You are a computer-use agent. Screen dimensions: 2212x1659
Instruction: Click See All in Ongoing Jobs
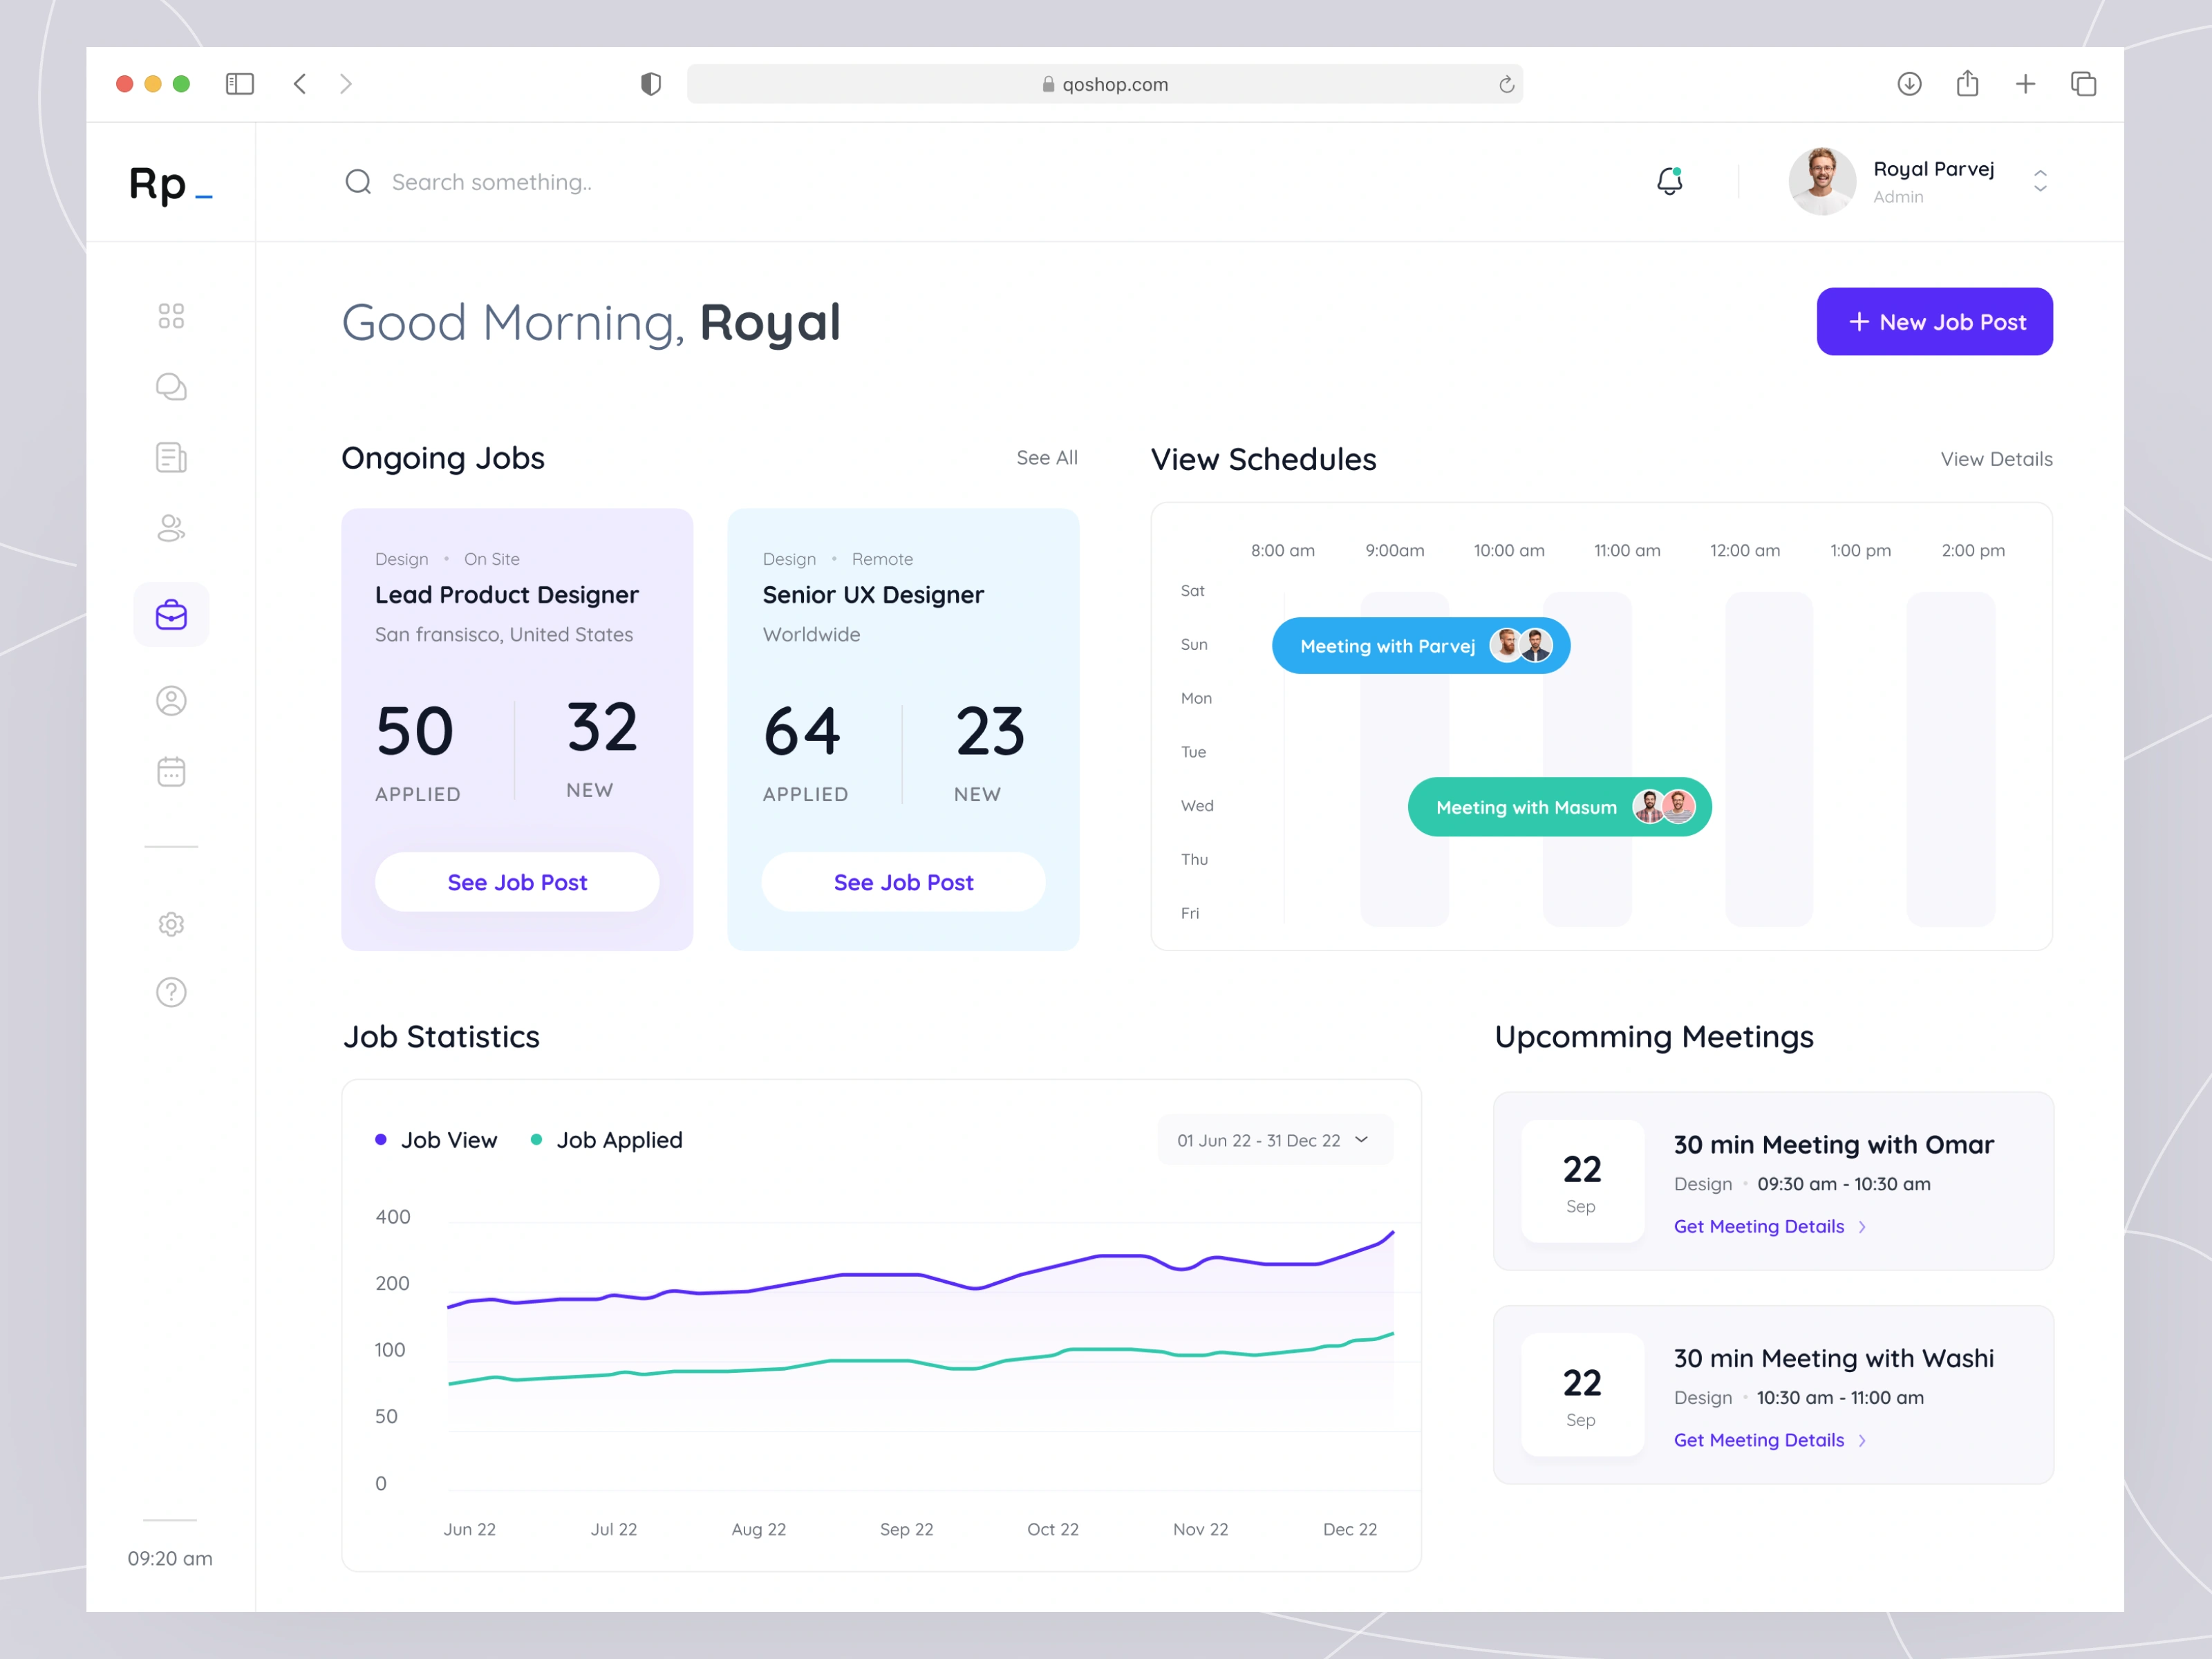[x=1046, y=458]
